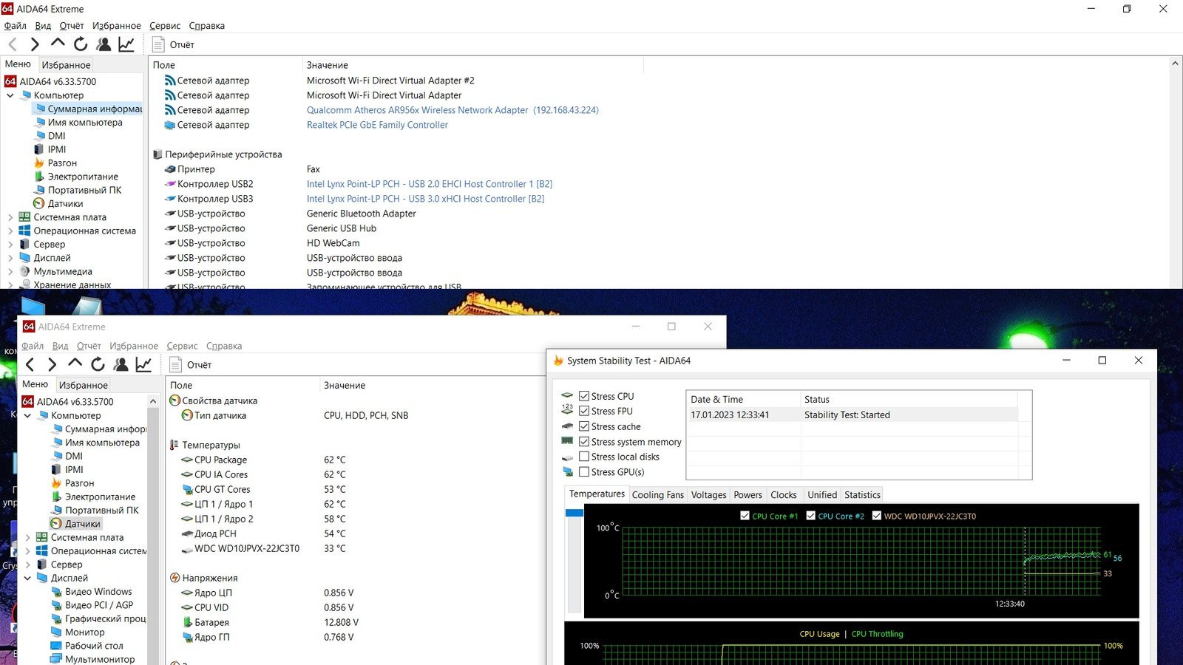Toggle CPU Core #2 graph checkbox
Image resolution: width=1183 pixels, height=665 pixels.
(810, 516)
